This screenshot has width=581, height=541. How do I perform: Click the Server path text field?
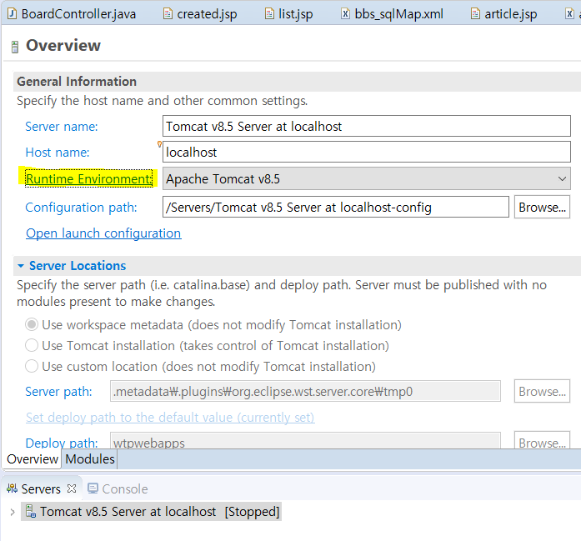pyautogui.click(x=305, y=391)
